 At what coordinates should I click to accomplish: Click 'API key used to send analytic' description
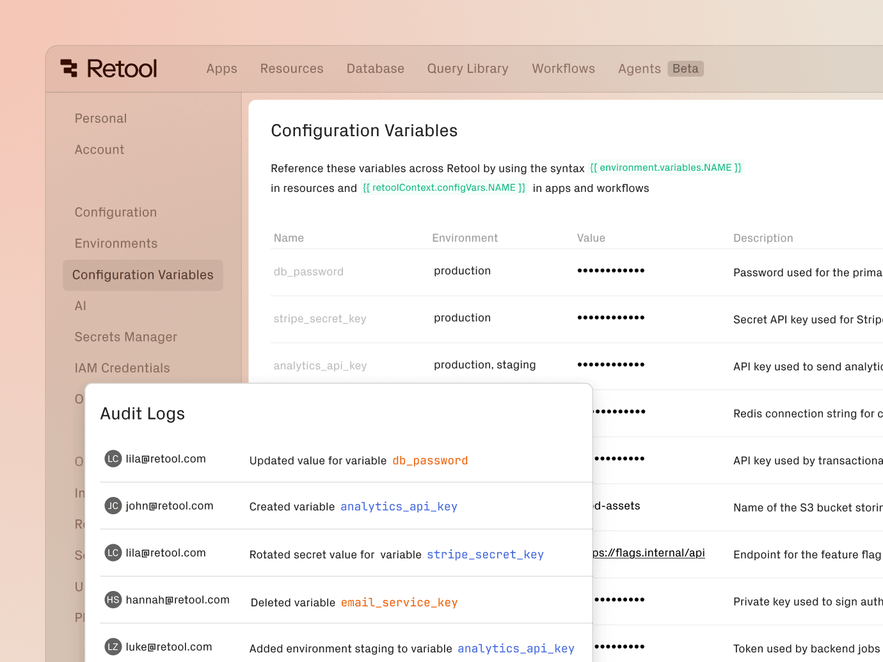(x=807, y=366)
